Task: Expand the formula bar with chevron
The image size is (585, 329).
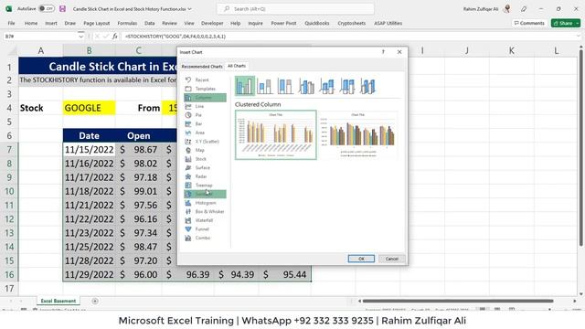Action: (579, 37)
